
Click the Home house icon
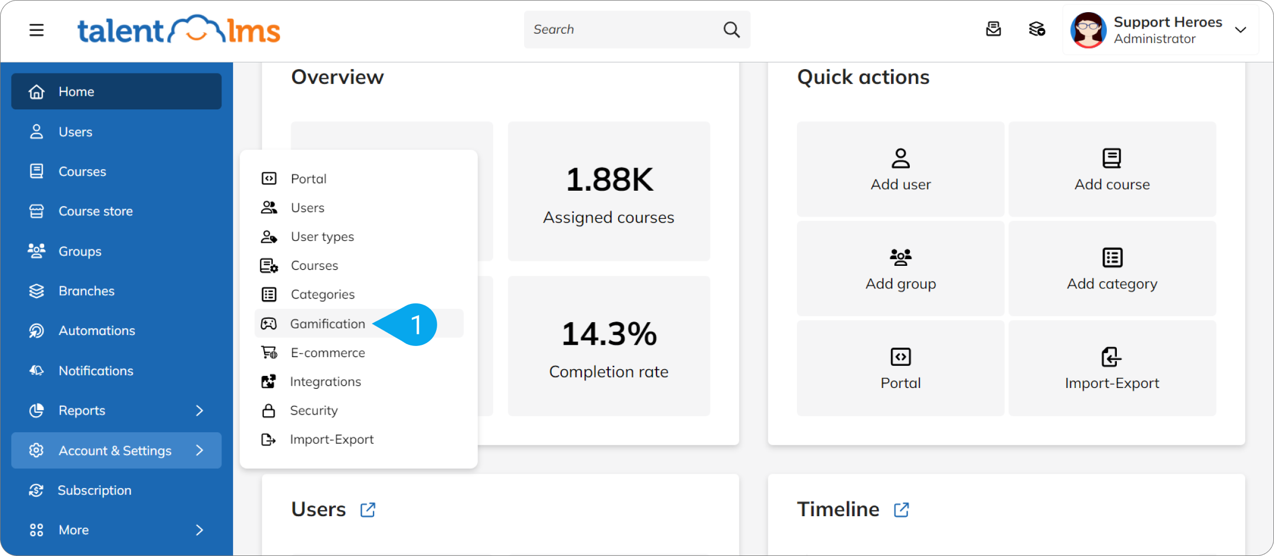[37, 92]
